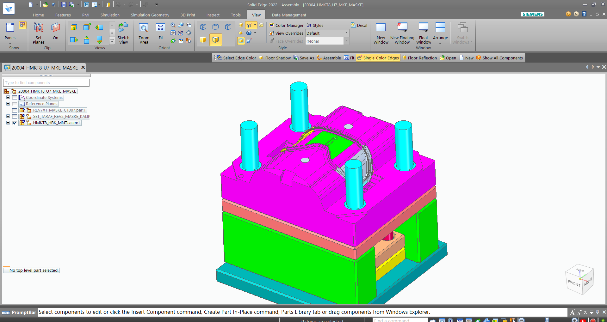The image size is (607, 322).
Task: Open a New Window
Action: tap(381, 33)
